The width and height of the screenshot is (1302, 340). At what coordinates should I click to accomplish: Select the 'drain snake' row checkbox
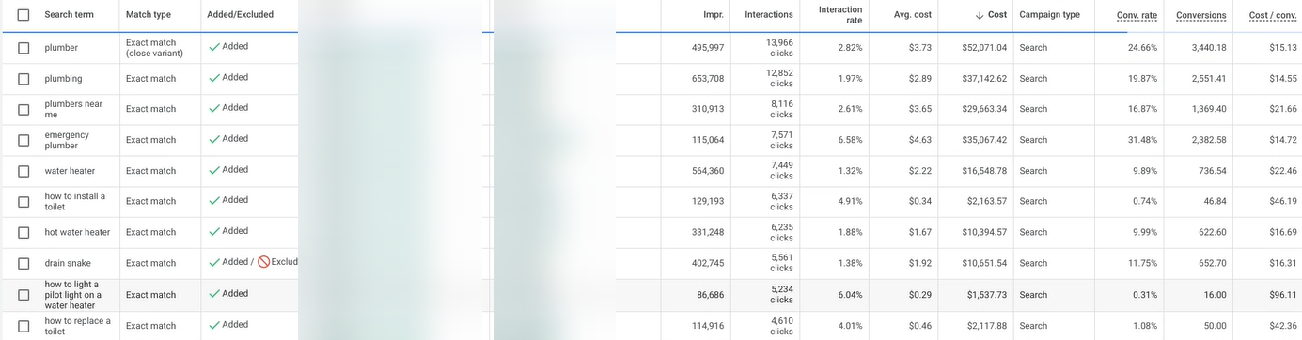point(24,263)
